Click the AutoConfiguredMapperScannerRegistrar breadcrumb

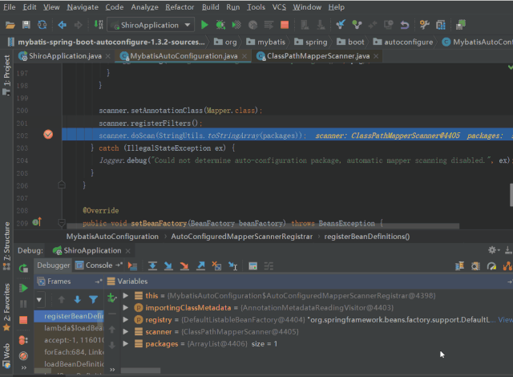click(x=242, y=237)
